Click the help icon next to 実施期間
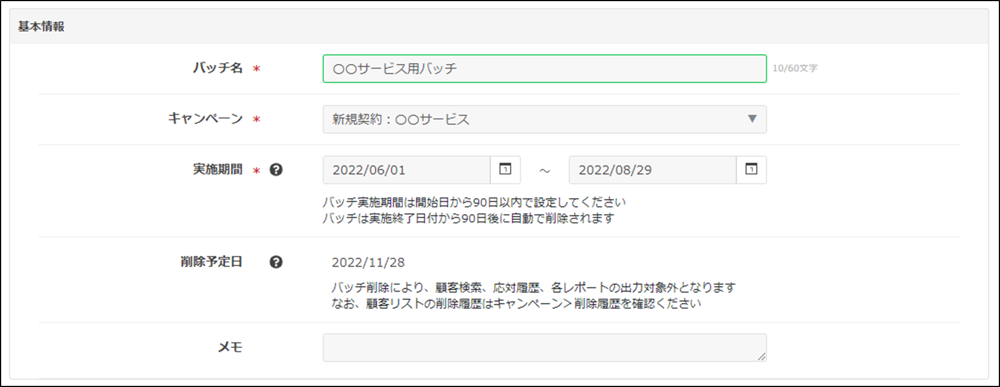Viewport: 1000px width, 387px height. 276,170
